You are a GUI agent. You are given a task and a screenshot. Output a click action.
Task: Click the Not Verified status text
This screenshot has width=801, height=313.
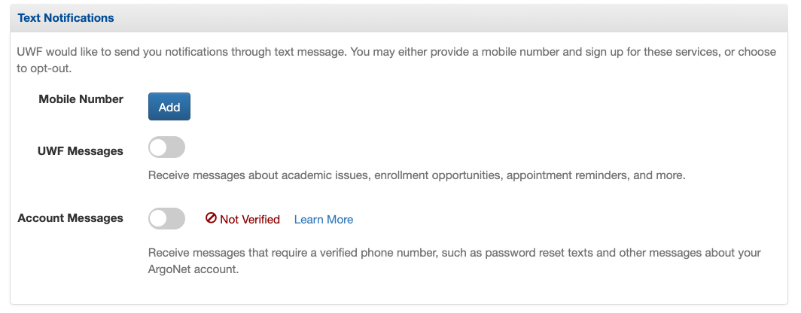click(250, 220)
